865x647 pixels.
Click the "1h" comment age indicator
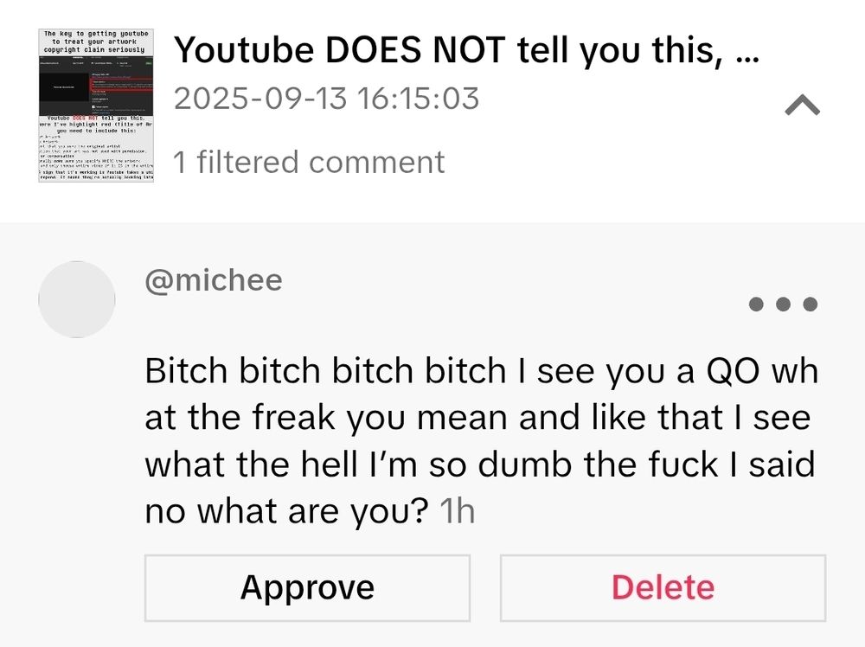[x=458, y=511]
